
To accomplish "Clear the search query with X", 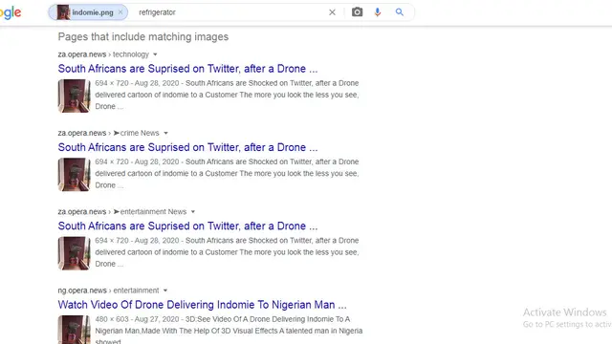I will tap(332, 12).
